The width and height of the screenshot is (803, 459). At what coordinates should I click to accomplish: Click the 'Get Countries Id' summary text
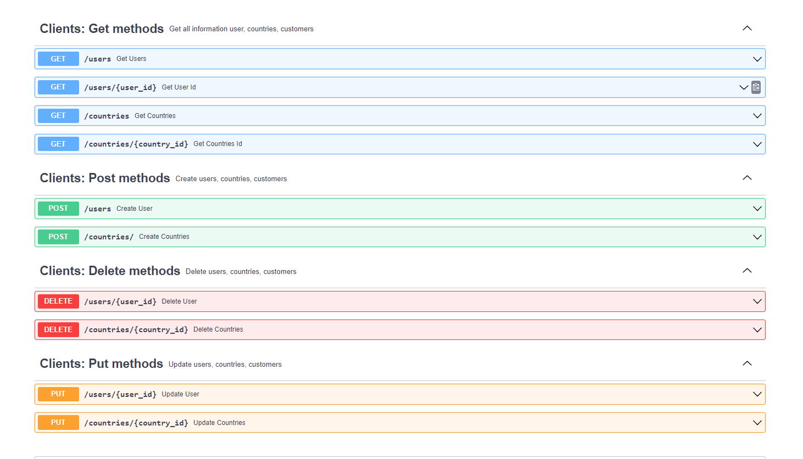click(218, 144)
